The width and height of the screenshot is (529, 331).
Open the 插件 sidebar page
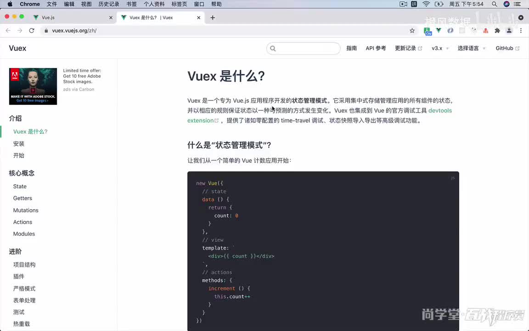click(x=18, y=276)
